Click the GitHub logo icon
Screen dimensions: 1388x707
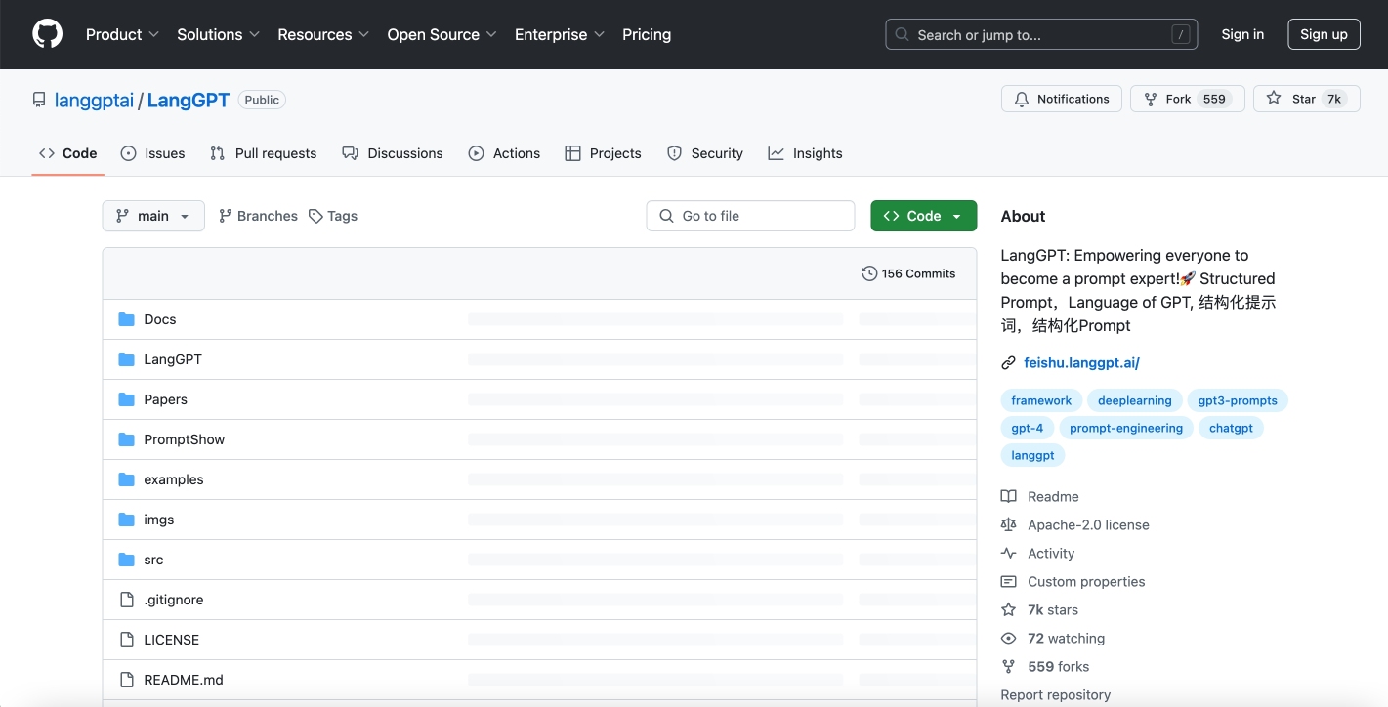click(47, 34)
